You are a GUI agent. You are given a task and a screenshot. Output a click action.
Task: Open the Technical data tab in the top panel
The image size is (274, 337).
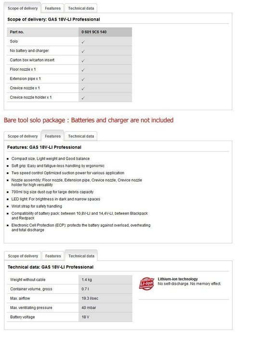81,8
